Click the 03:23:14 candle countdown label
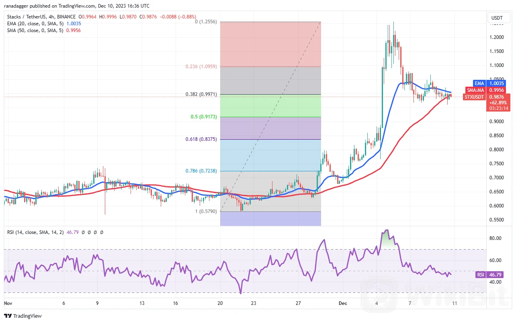The height and width of the screenshot is (323, 516). (499, 108)
